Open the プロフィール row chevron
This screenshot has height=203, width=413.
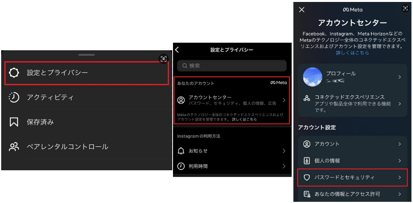pos(400,77)
